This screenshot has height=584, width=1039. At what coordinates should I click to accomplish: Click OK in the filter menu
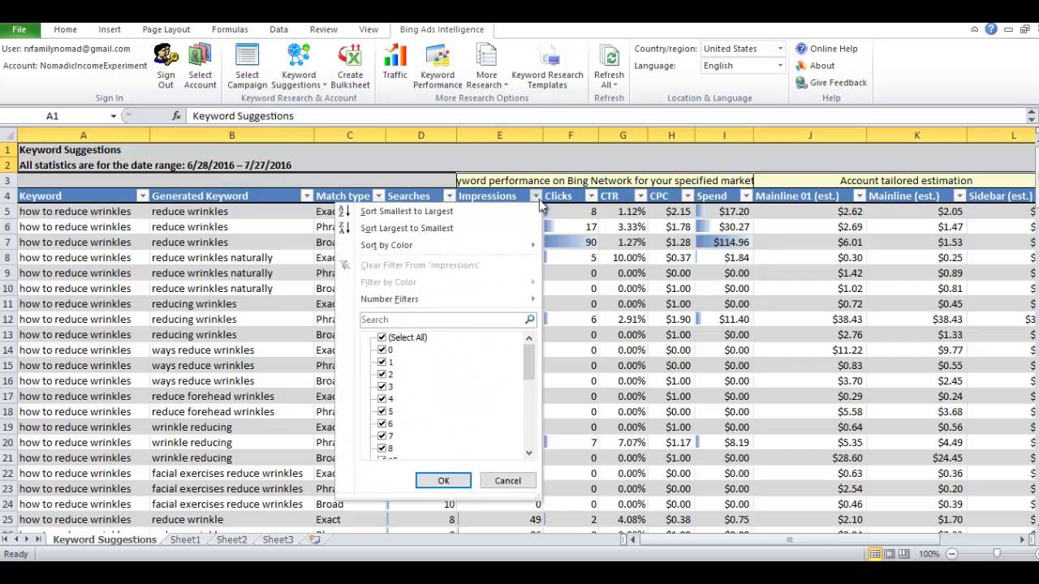443,481
